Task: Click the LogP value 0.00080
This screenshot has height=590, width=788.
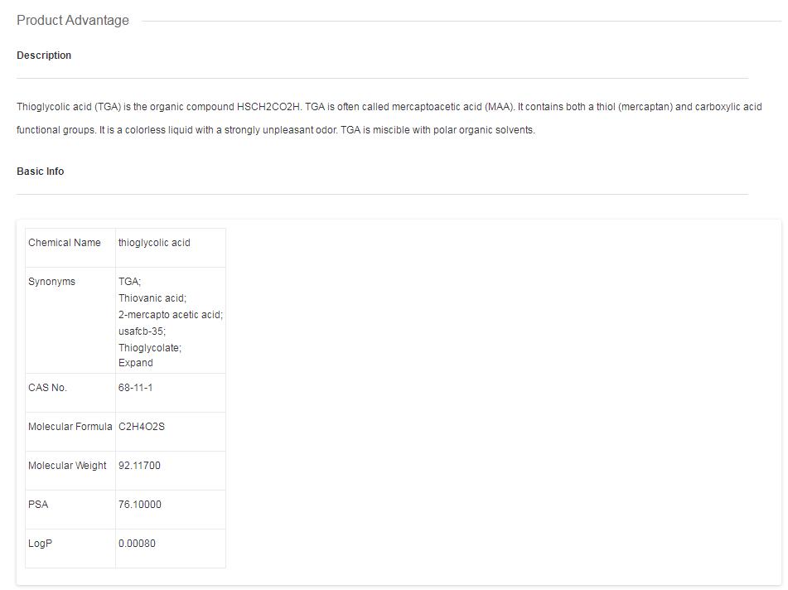Action: pyautogui.click(x=137, y=544)
